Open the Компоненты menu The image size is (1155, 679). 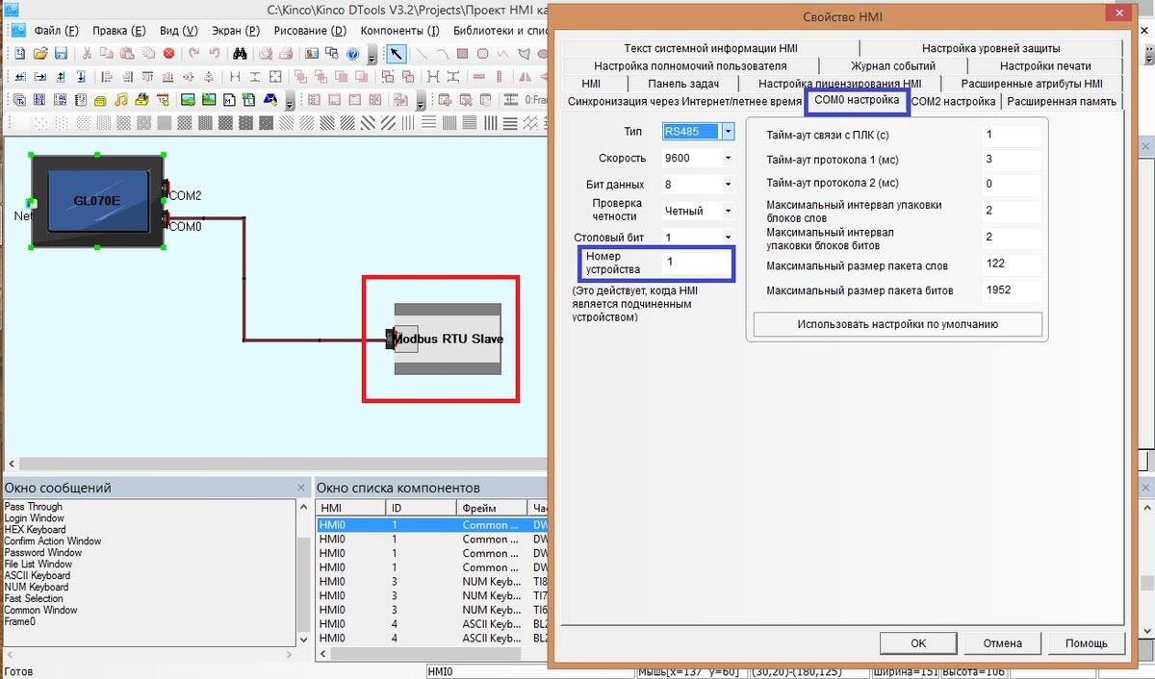[400, 31]
